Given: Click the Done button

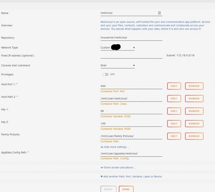Looking at the screenshot, I should click(x=126, y=189).
